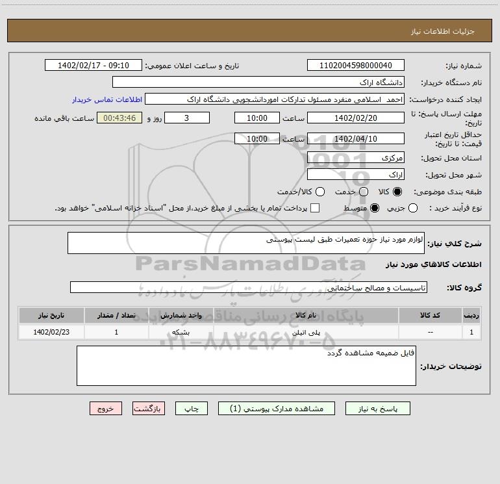Image resolution: width=500 pixels, height=484 pixels.
Task: Choose the جزیی purchase type radio
Action: (413, 208)
